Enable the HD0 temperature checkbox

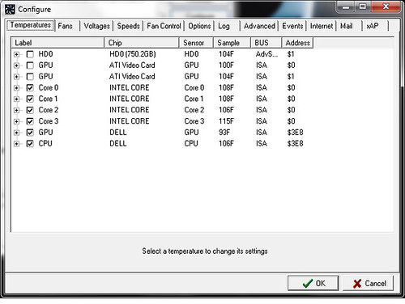click(30, 54)
